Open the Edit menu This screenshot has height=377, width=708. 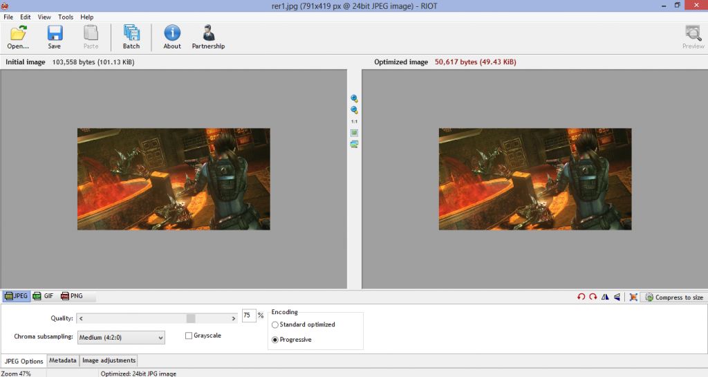[x=26, y=17]
